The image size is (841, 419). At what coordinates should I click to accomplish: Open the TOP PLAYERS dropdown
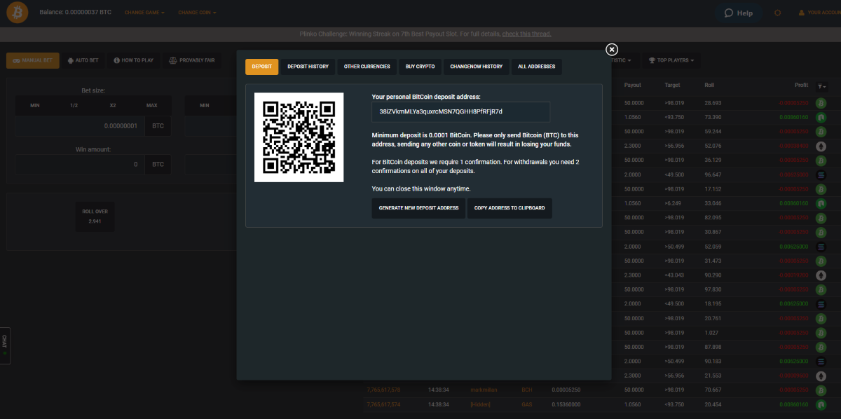coord(671,60)
